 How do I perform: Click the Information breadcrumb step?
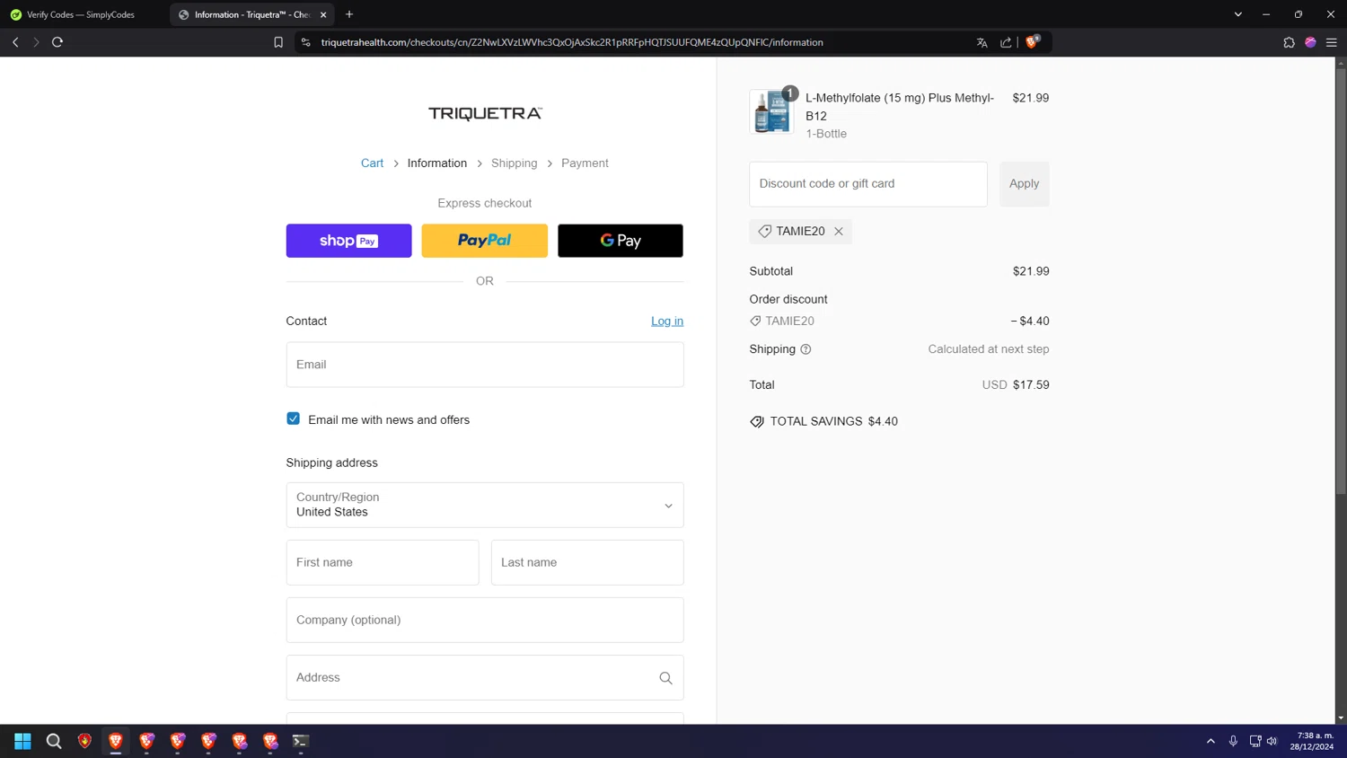click(437, 163)
